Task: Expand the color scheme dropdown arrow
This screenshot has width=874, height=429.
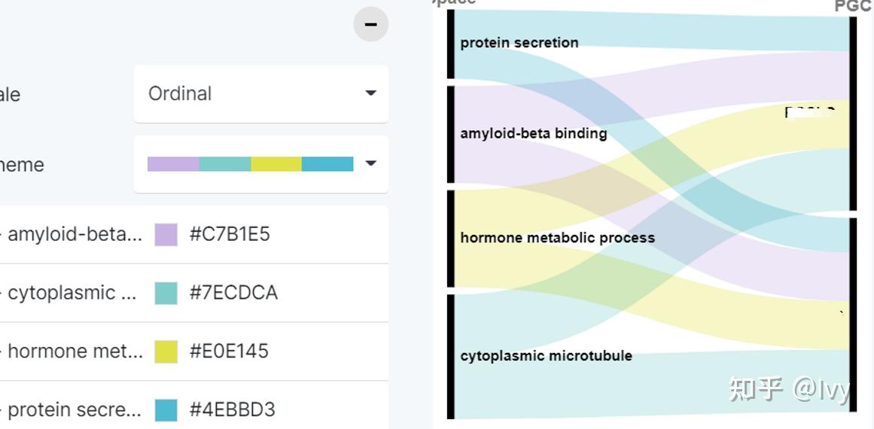Action: click(370, 163)
